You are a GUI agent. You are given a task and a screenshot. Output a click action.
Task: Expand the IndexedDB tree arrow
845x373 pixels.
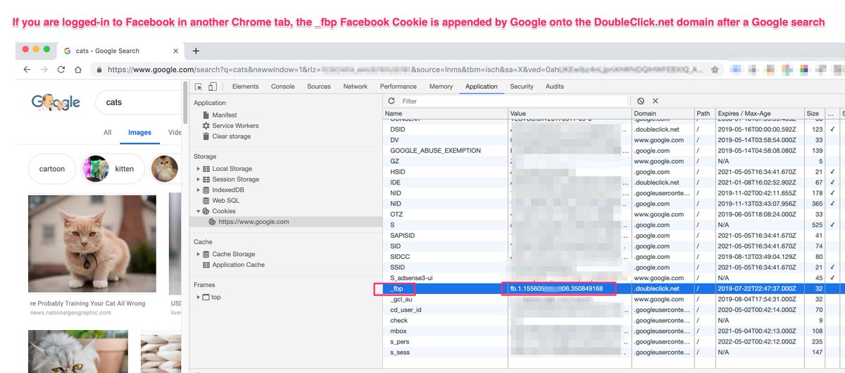[x=198, y=189]
